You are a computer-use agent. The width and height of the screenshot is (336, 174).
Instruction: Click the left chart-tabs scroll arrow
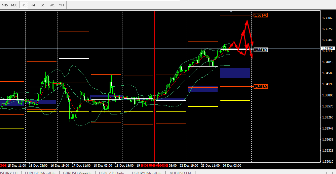click(x=326, y=173)
